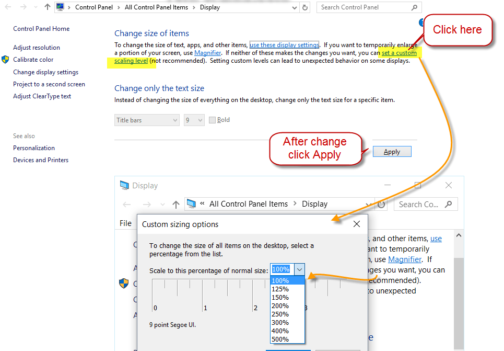The width and height of the screenshot is (504, 351).
Task: Click the shield icon in the inner Display window
Action: point(124,283)
